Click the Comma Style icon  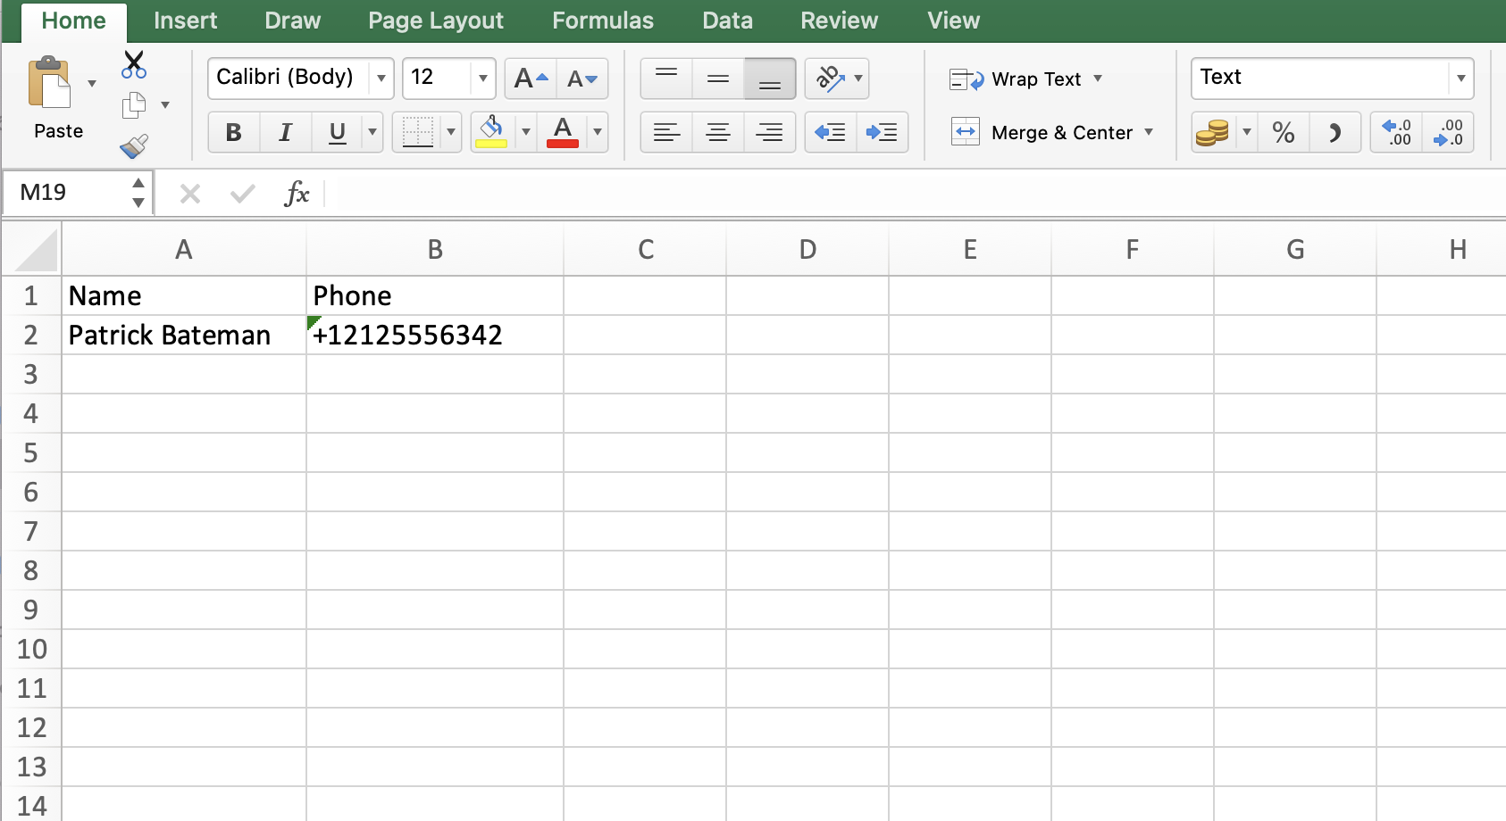click(x=1334, y=133)
